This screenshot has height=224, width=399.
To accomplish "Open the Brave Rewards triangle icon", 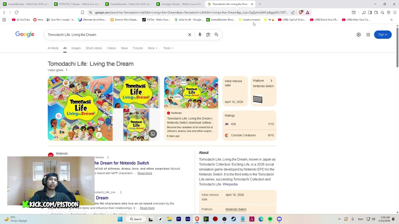I will pos(307,12).
